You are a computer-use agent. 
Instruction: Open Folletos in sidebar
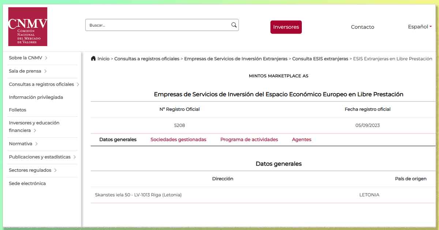point(18,110)
